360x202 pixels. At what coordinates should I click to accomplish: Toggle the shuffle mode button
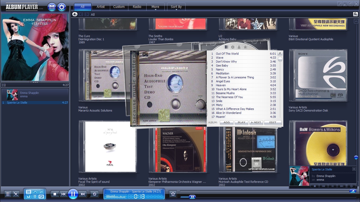point(41,192)
